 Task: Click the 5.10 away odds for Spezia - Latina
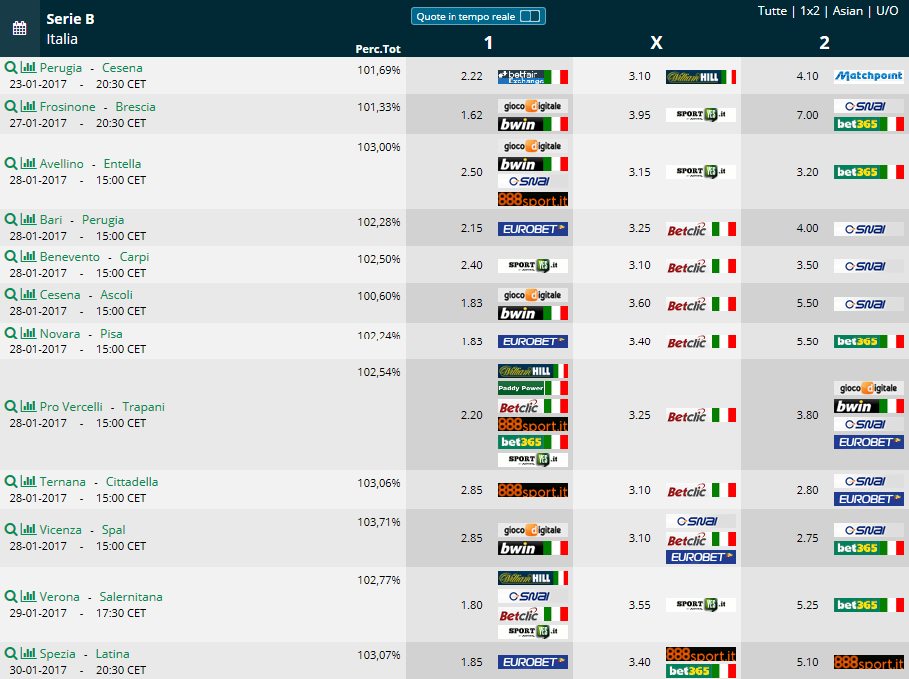pyautogui.click(x=807, y=662)
